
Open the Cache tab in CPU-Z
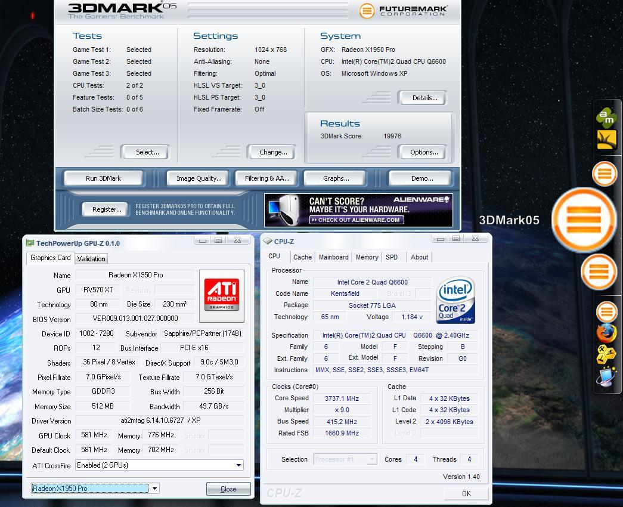[302, 257]
